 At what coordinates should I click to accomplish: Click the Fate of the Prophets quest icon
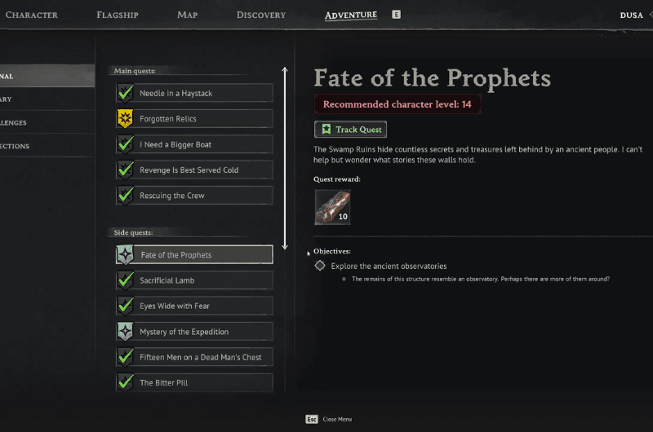[125, 255]
